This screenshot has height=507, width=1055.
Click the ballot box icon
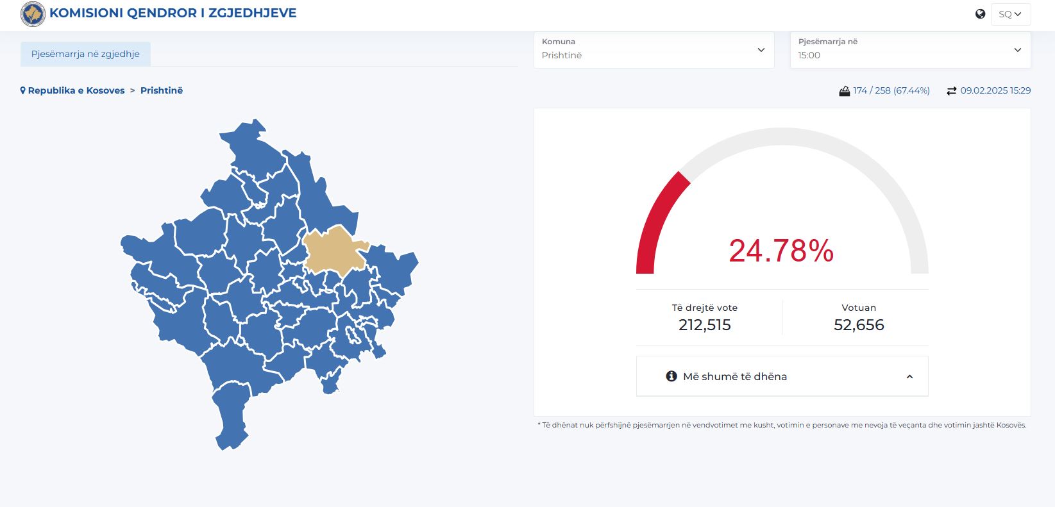[x=844, y=91]
